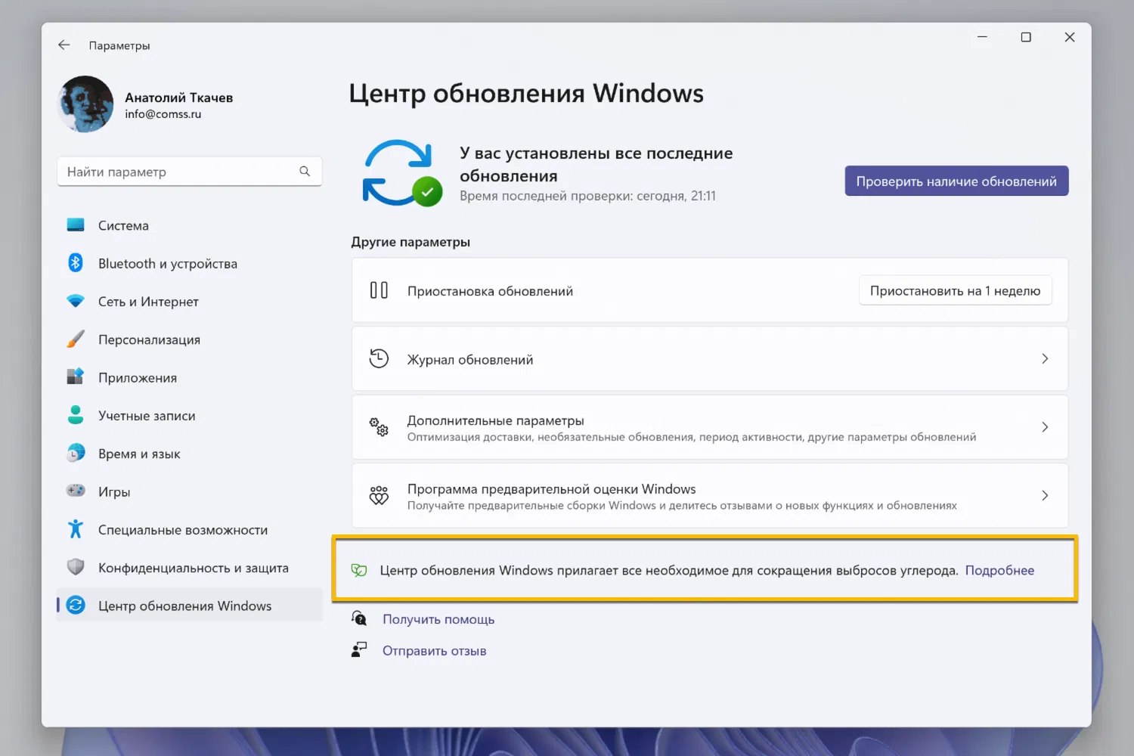Click the back arrow icon

pyautogui.click(x=64, y=45)
